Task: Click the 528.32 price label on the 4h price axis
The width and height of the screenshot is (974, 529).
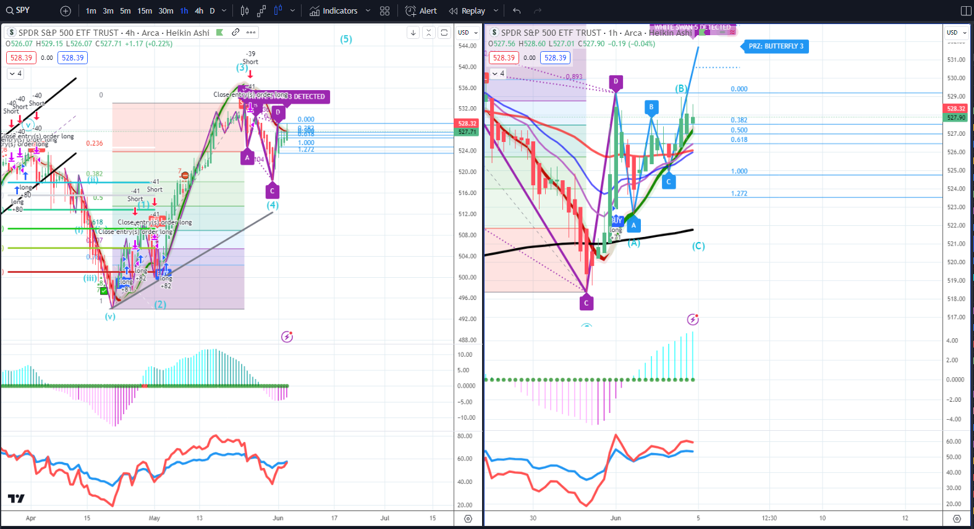Action: coord(467,123)
